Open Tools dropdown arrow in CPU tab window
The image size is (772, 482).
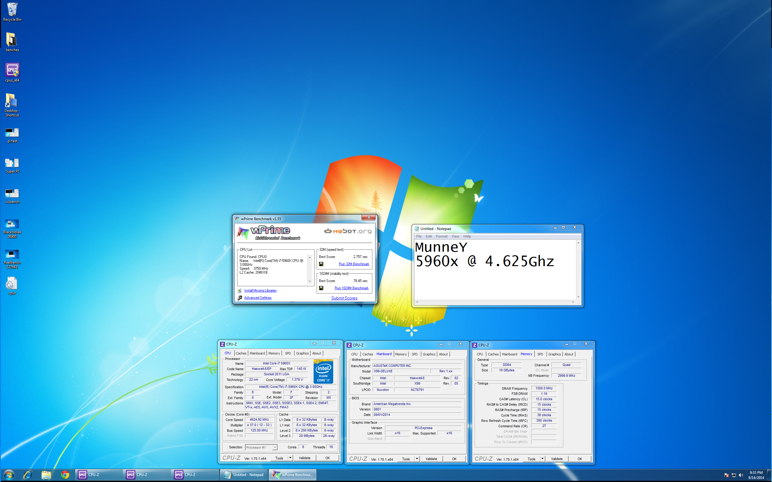[290, 458]
